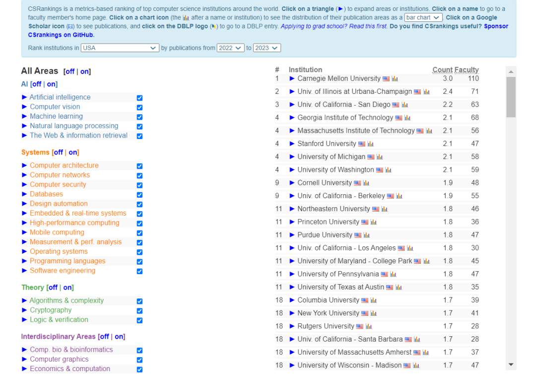Open Massachusetts Institute of Technology chart icon
The width and height of the screenshot is (536, 375).
429,131
